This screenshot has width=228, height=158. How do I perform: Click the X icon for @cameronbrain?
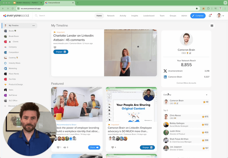(165, 71)
